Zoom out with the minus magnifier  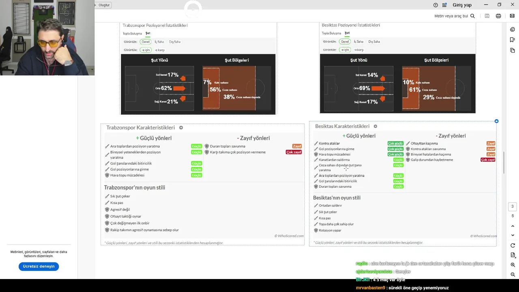[513, 275]
